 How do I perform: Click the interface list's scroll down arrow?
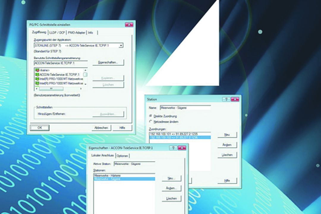[x=86, y=84]
